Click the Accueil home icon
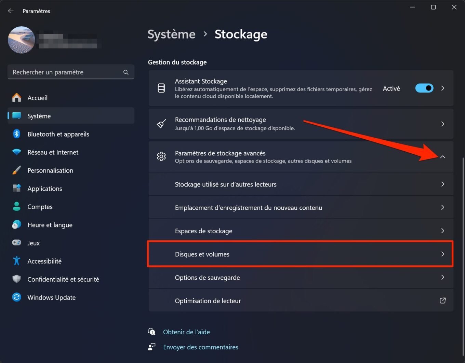The image size is (465, 363). pyautogui.click(x=16, y=98)
